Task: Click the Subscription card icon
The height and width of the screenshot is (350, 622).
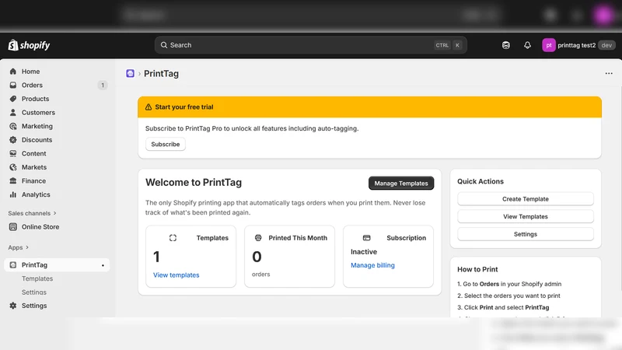Action: click(x=366, y=238)
